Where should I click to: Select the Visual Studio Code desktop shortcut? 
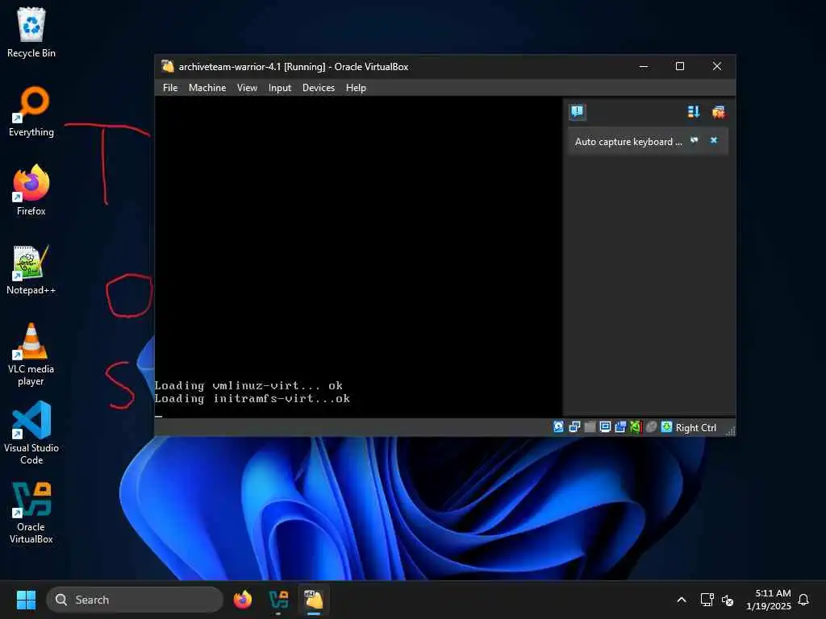[31, 433]
